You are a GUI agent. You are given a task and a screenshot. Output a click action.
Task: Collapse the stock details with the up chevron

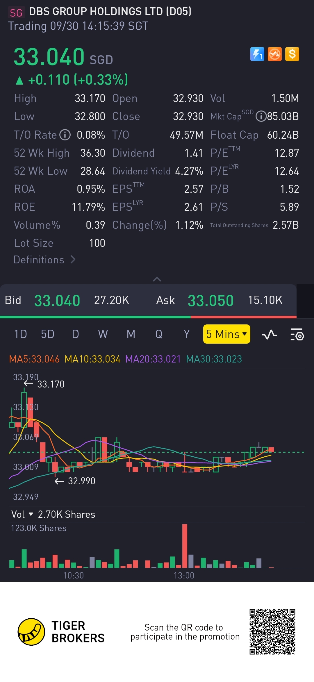coord(157,279)
